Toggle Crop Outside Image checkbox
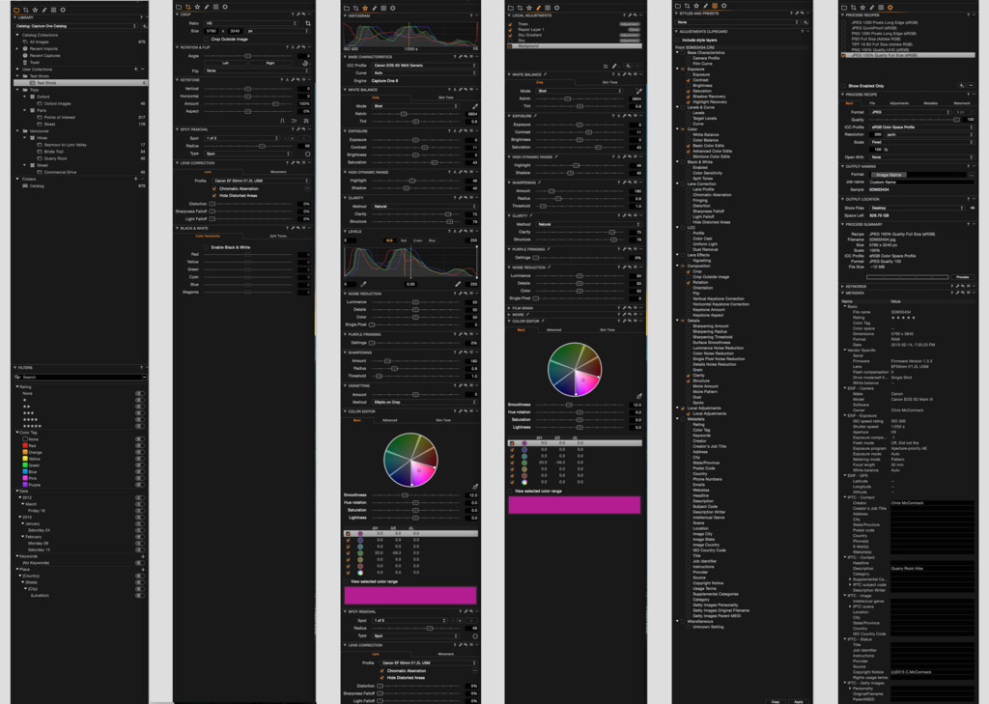 (x=207, y=39)
